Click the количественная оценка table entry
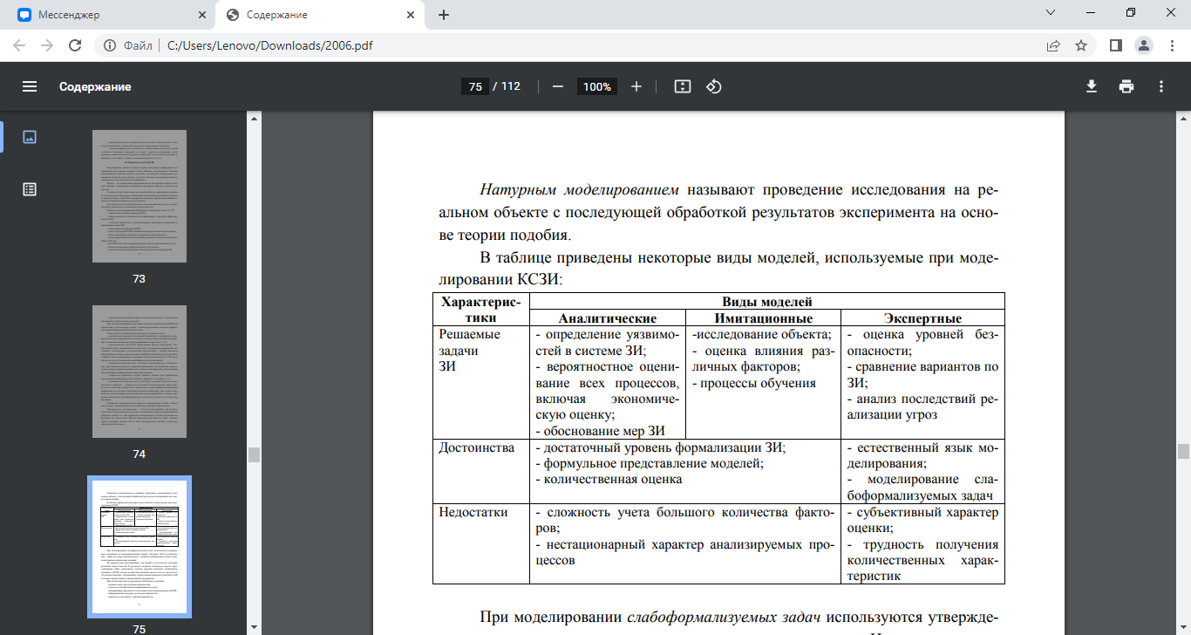This screenshot has width=1191, height=635. [x=608, y=479]
